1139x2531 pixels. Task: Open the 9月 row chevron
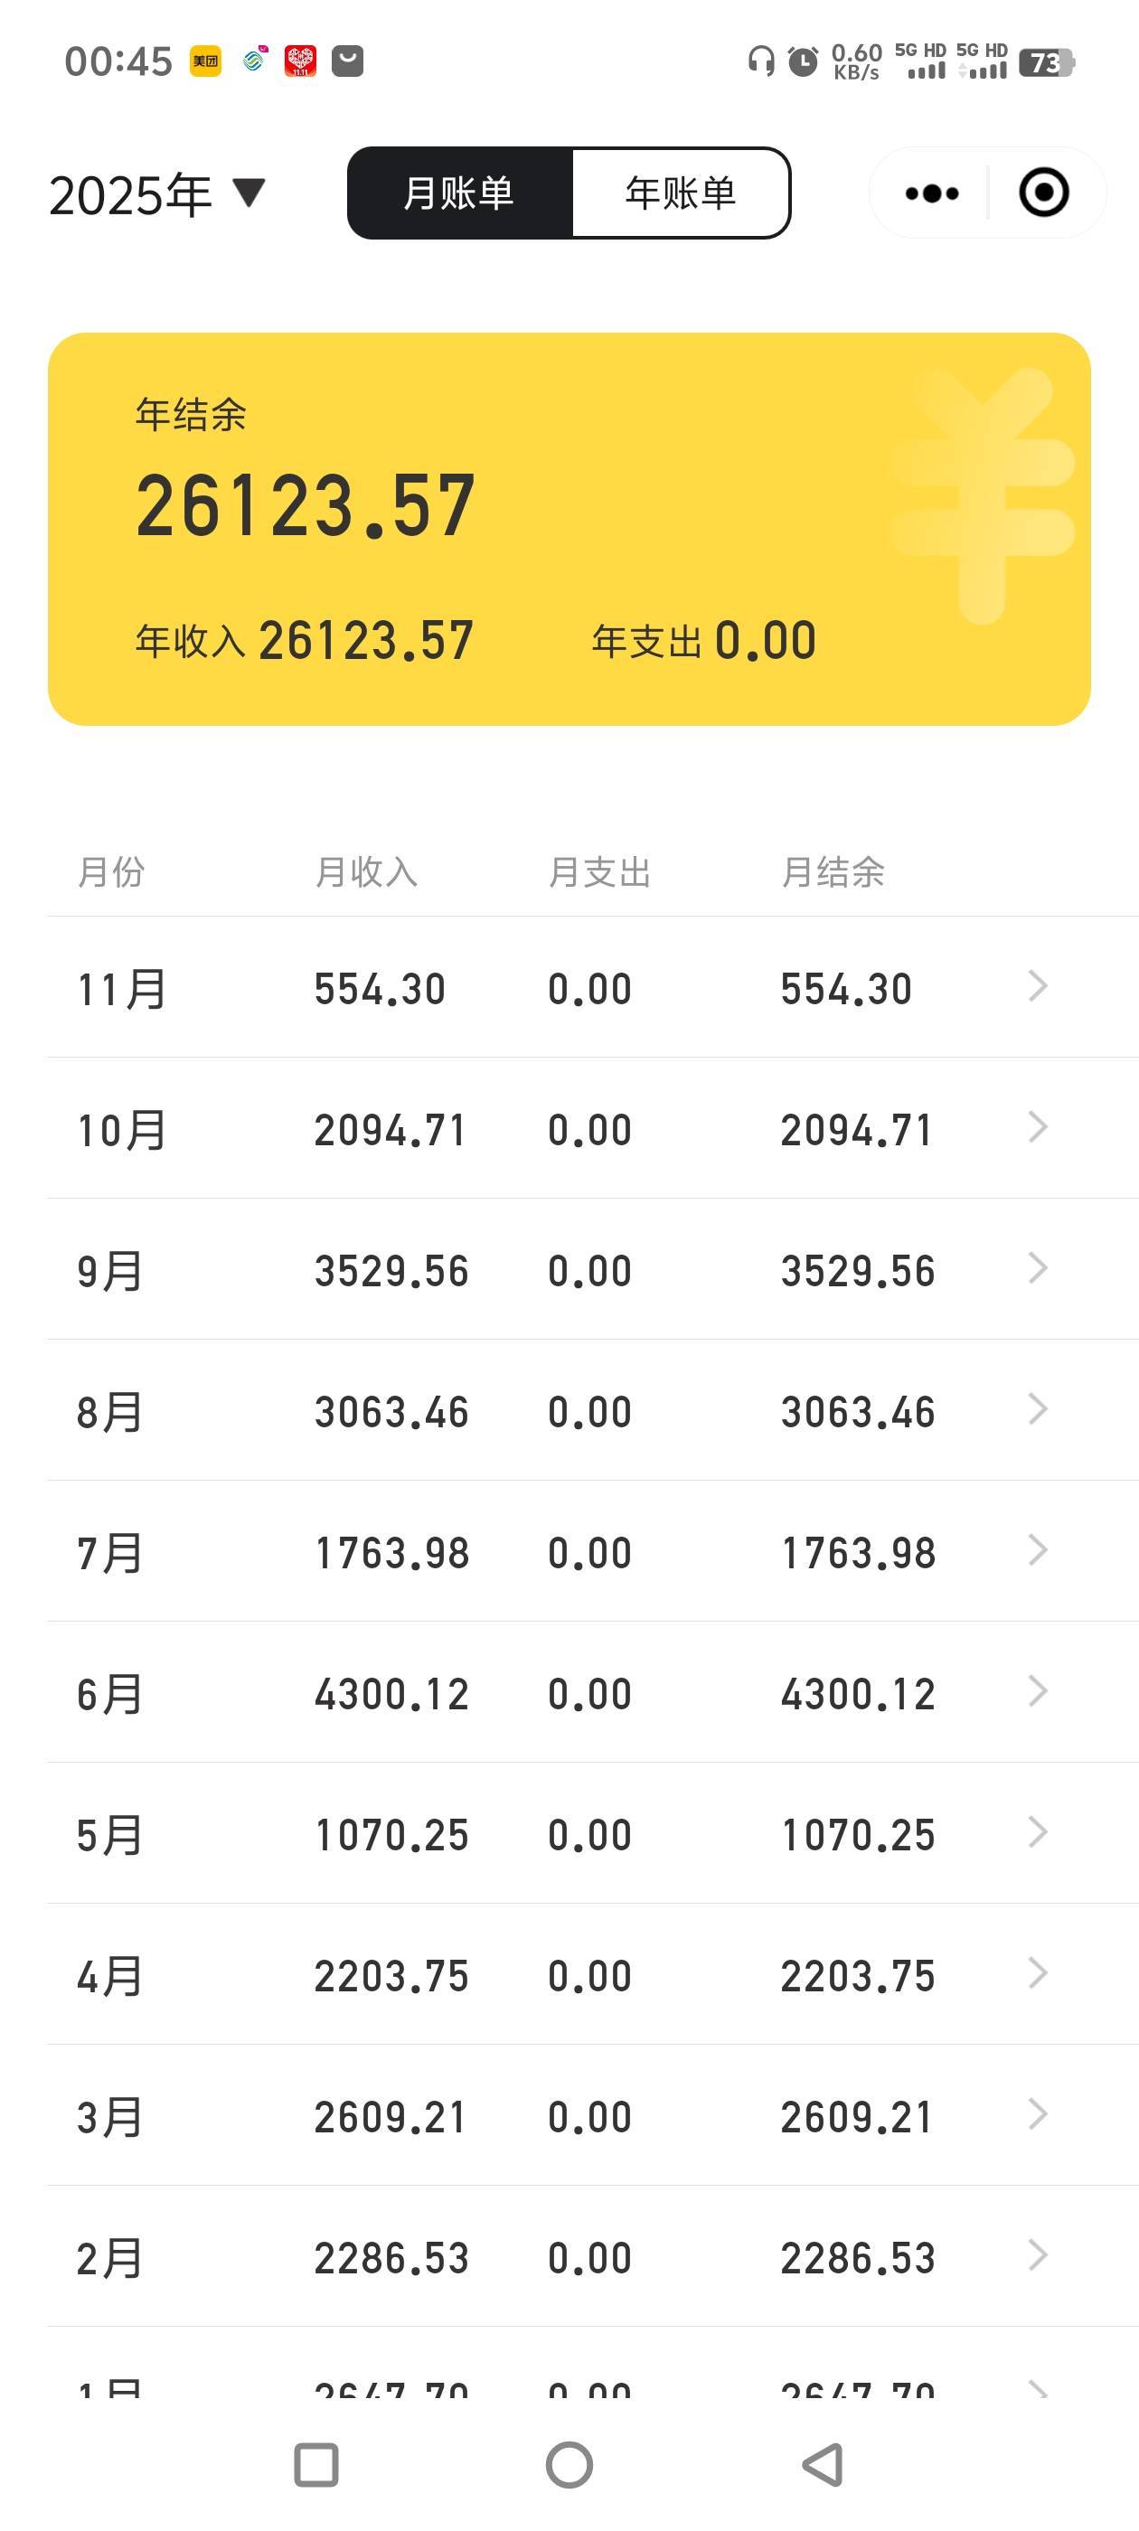pos(1037,1267)
